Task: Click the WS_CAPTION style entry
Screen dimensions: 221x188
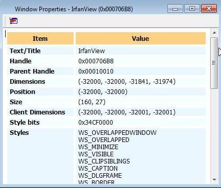Action: 98,169
